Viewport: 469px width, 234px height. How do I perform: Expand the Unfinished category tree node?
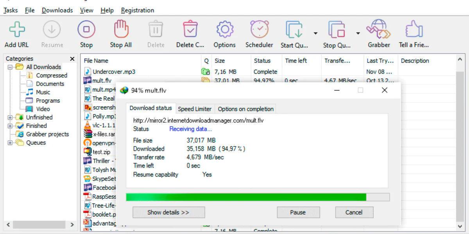10,118
